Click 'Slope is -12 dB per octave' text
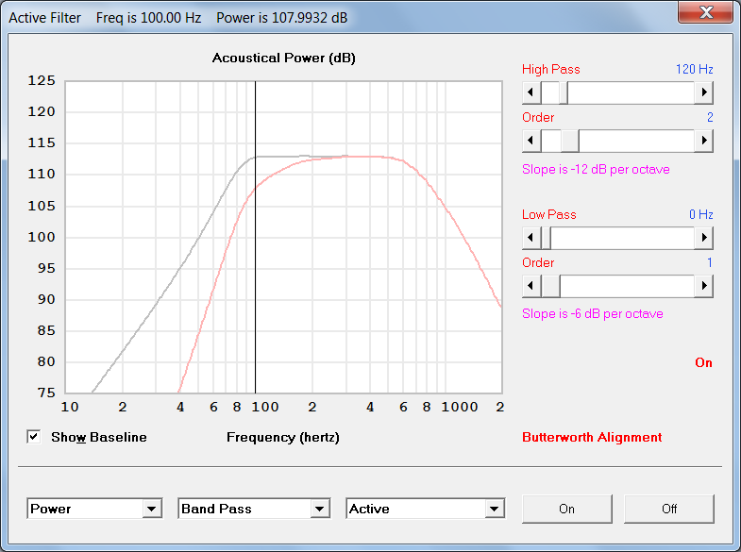Screen dimensions: 741x552 (x=596, y=169)
